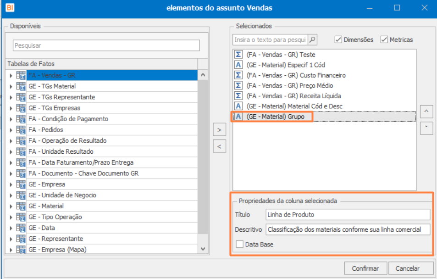
Task: Move selected column down with arrow button
Action: click(426, 128)
